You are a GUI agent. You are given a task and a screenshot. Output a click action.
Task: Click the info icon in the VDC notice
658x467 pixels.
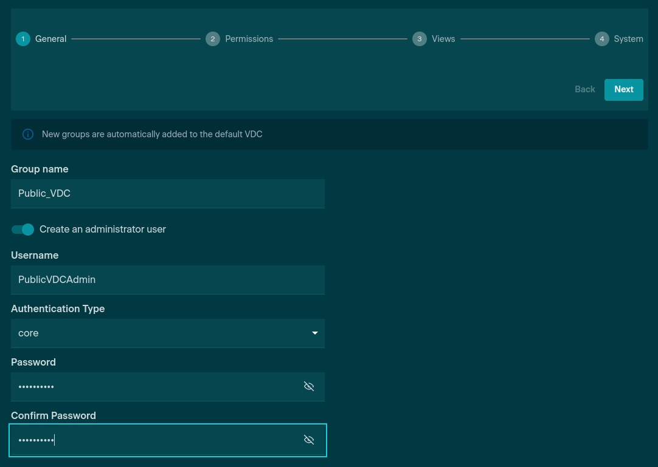28,134
